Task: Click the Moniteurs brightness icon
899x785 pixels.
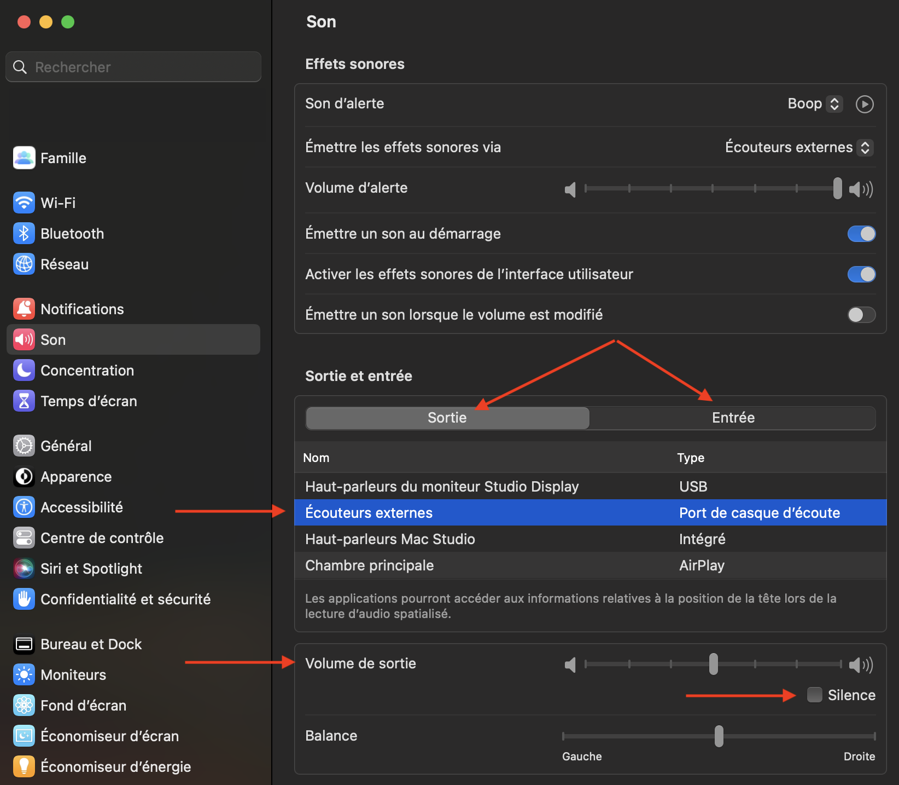Action: pos(24,675)
